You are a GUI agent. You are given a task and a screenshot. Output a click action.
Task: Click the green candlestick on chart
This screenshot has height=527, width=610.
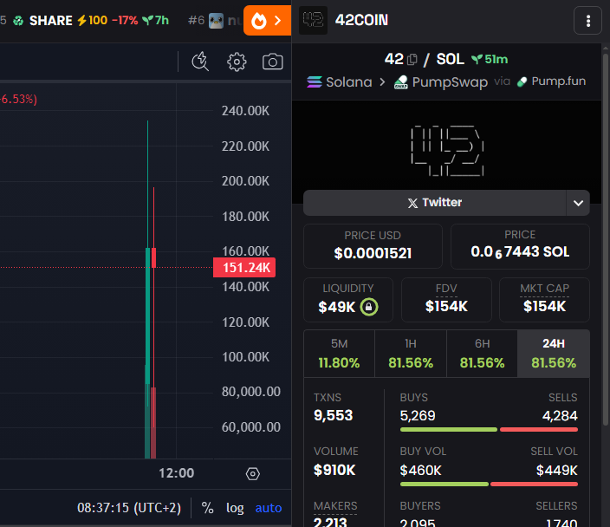pyautogui.click(x=148, y=316)
